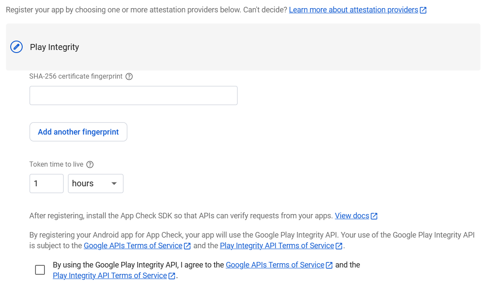The width and height of the screenshot is (483, 285).
Task: Open the View docs link
Action: [351, 216]
